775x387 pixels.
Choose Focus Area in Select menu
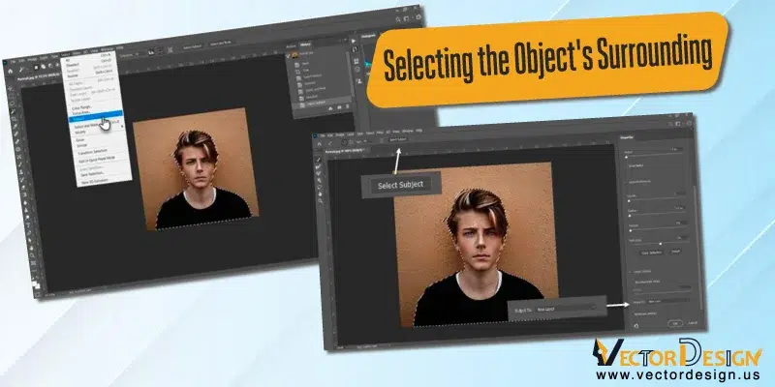pyautogui.click(x=81, y=112)
